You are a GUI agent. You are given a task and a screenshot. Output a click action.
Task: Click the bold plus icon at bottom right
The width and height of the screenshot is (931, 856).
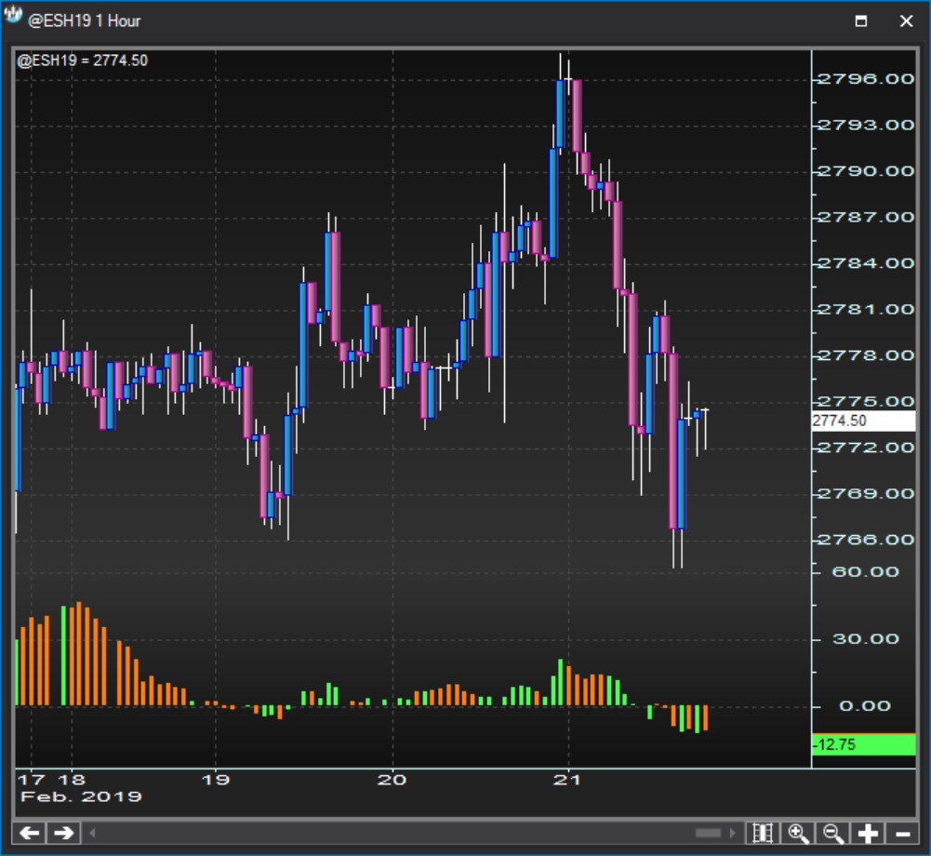[x=868, y=833]
